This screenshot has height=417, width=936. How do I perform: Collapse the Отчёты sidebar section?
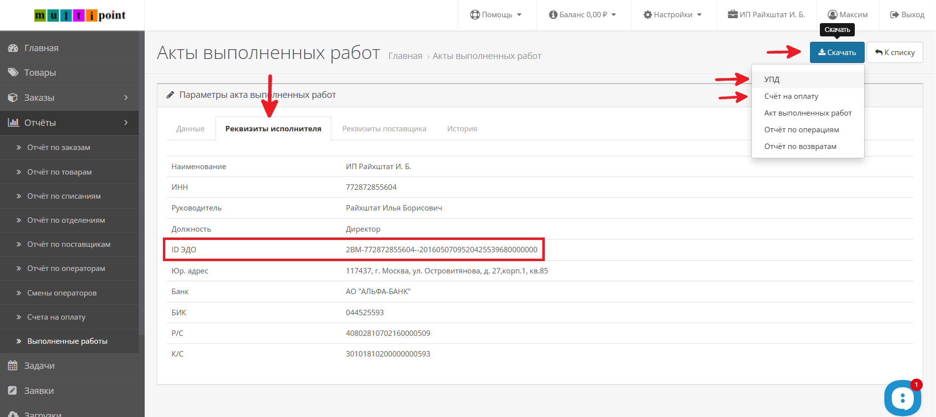pyautogui.click(x=126, y=122)
